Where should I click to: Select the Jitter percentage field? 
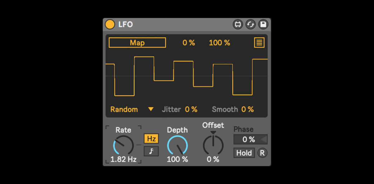191,109
